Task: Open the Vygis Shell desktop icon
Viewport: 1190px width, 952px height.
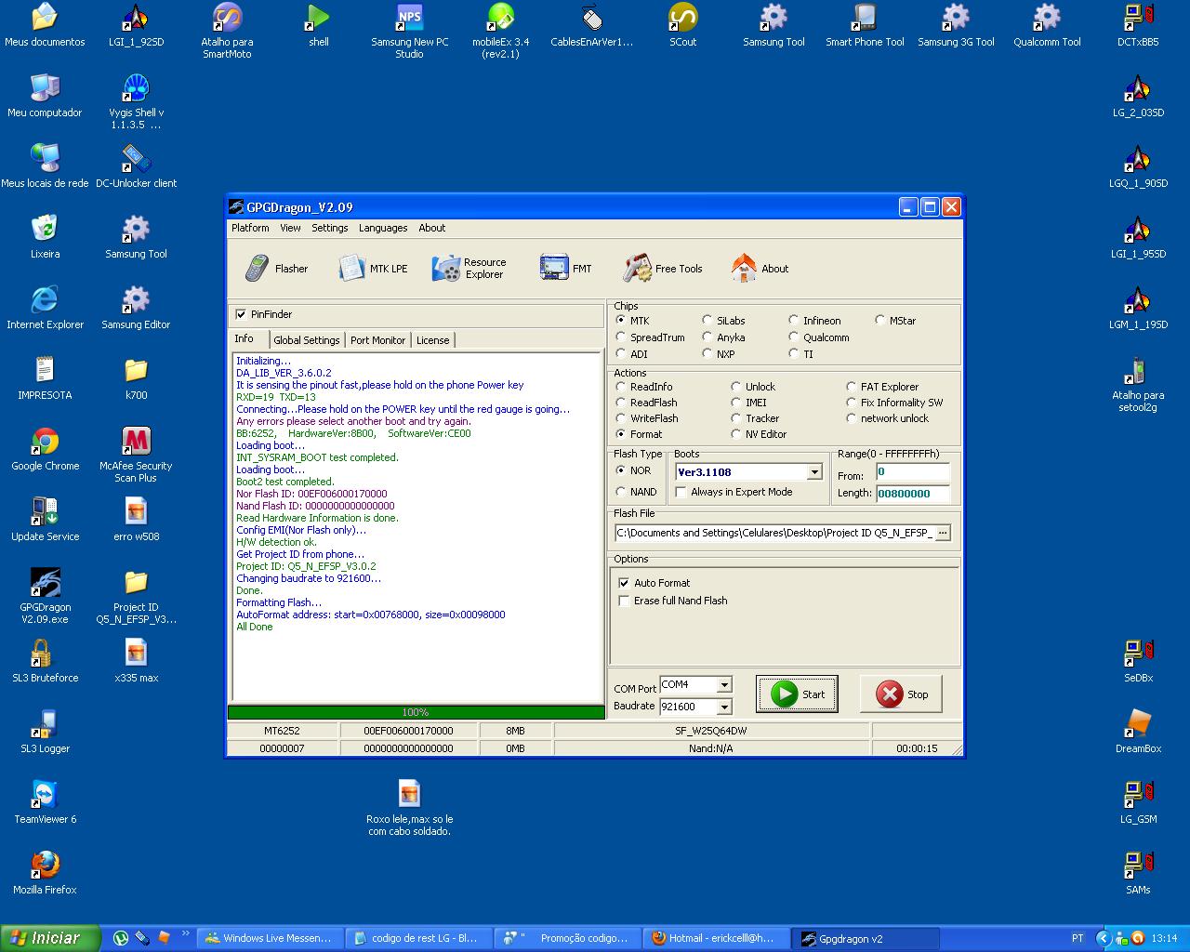Action: coord(136,101)
